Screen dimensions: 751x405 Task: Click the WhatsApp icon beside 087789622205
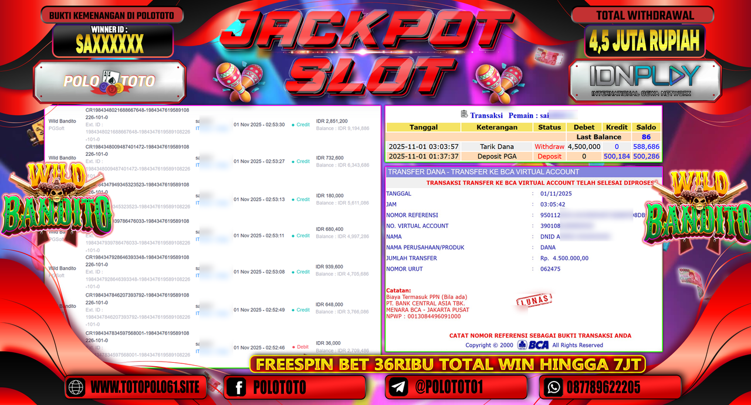point(553,387)
